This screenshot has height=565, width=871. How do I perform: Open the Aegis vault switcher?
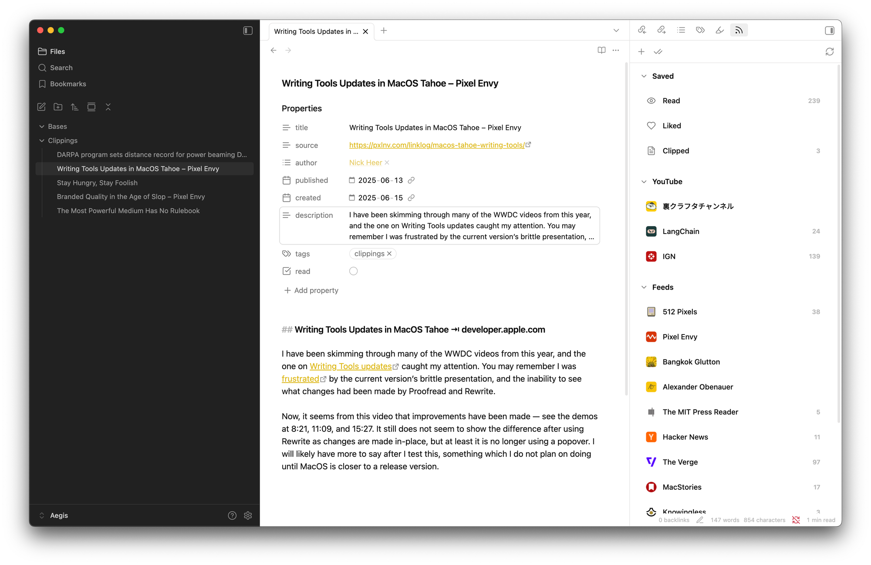pyautogui.click(x=54, y=515)
